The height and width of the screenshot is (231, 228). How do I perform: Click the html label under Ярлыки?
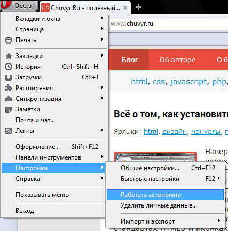pyautogui.click(x=151, y=132)
